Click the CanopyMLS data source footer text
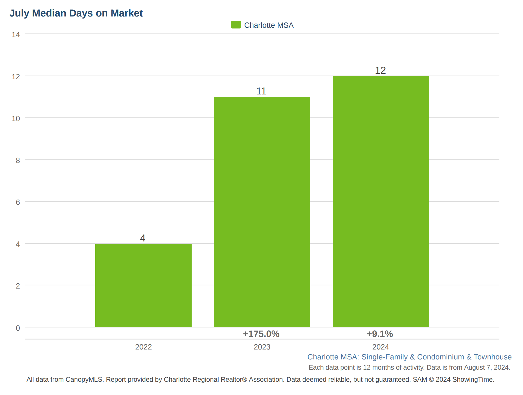523x395 pixels. pyautogui.click(x=260, y=380)
